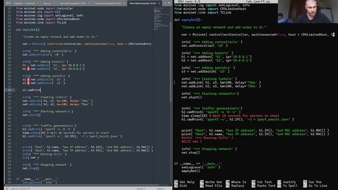Click the webcam video overlay
Viewport: 338px width, 190px height.
coord(308,12)
